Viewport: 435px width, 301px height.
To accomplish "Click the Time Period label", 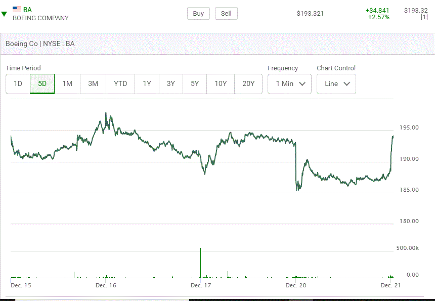I will [x=23, y=68].
